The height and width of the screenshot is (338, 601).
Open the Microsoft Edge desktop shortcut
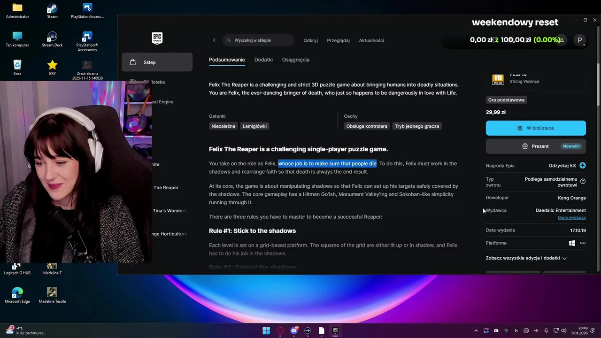(x=17, y=296)
